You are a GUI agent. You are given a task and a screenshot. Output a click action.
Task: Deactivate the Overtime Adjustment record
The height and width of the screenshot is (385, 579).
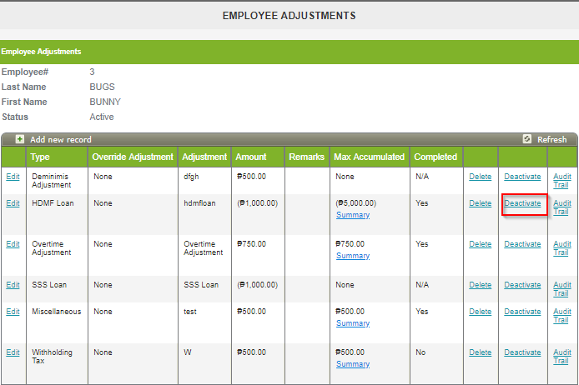[522, 244]
